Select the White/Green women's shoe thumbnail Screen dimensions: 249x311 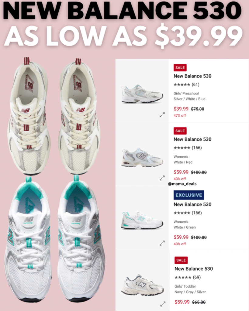[x=142, y=220]
